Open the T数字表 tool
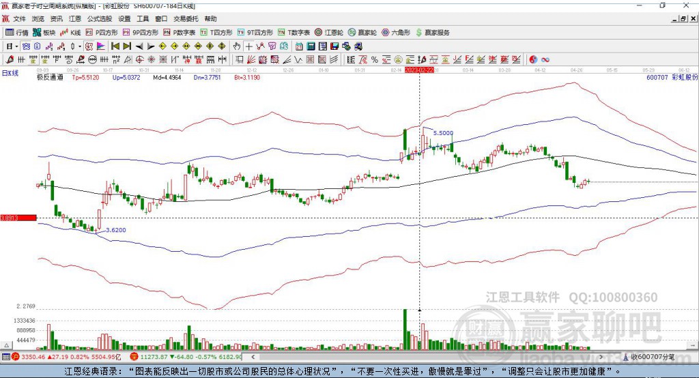This screenshot has width=699, height=378. pyautogui.click(x=294, y=33)
